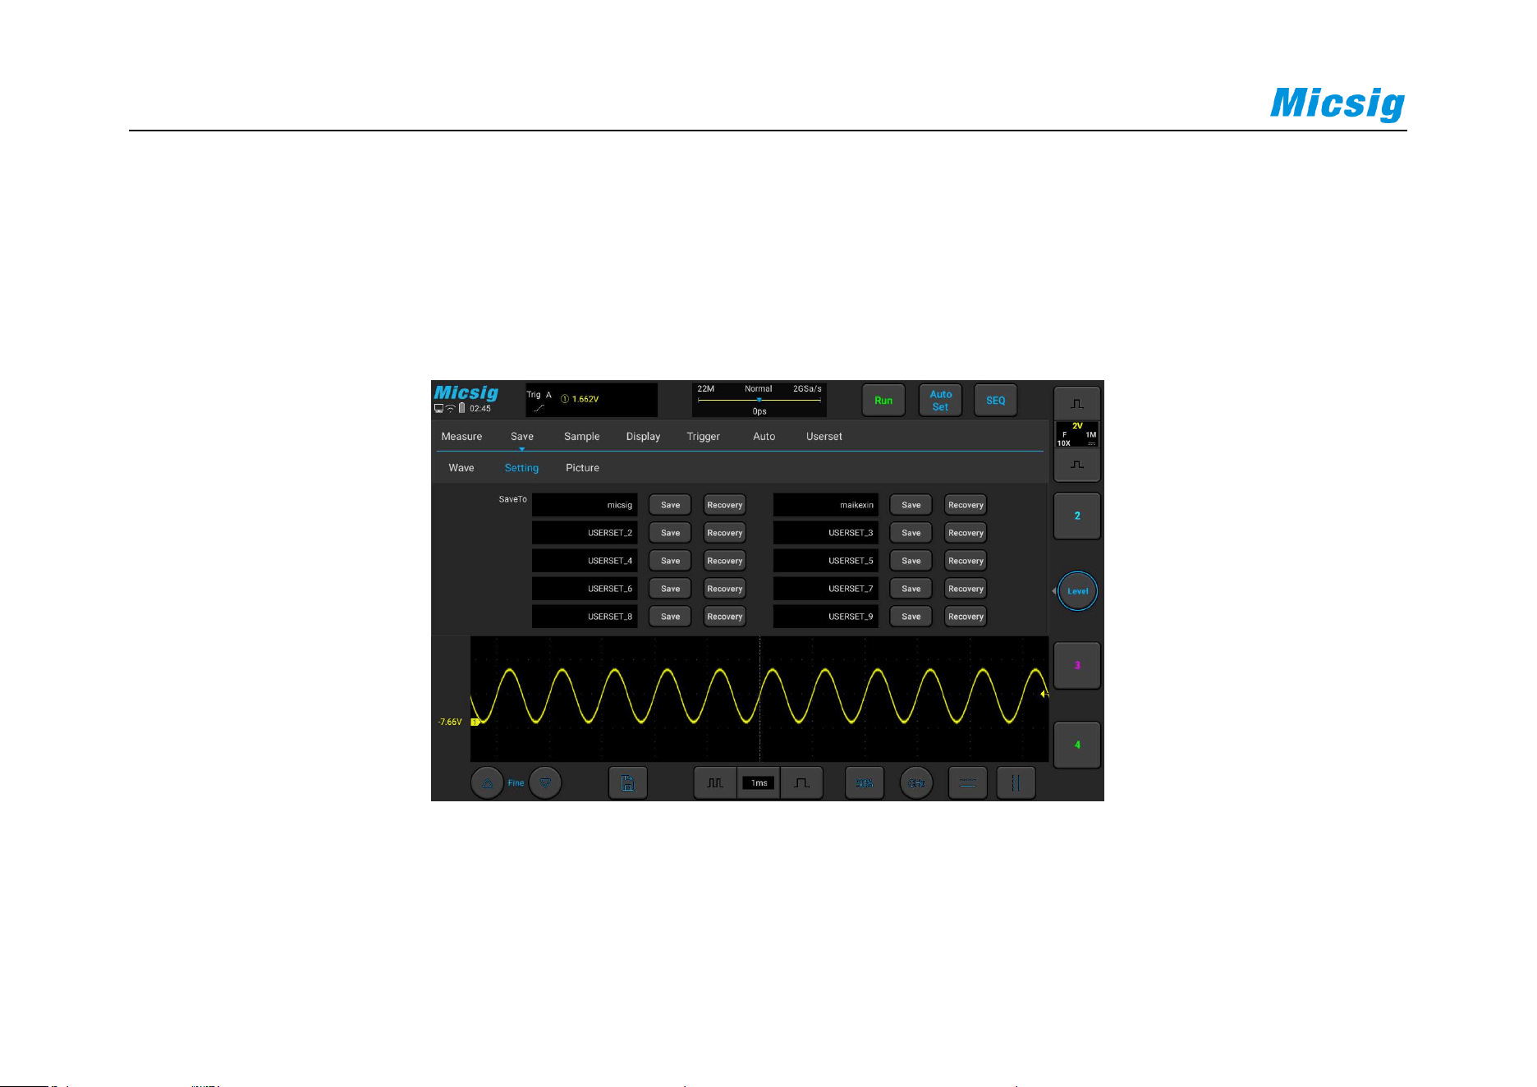This screenshot has width=1537, height=1087.
Task: Click the Run acquisition button
Action: (883, 401)
